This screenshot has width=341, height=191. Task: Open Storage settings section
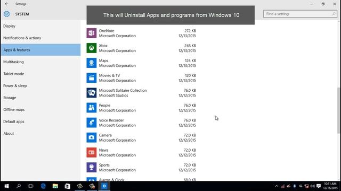pyautogui.click(x=40, y=98)
